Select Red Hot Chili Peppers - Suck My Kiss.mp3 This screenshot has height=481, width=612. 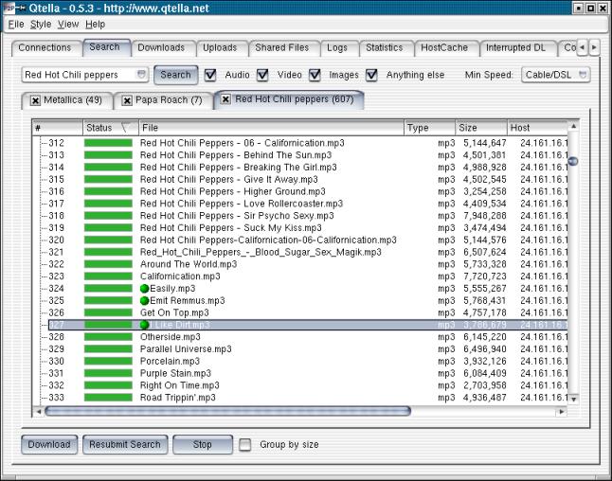point(231,228)
